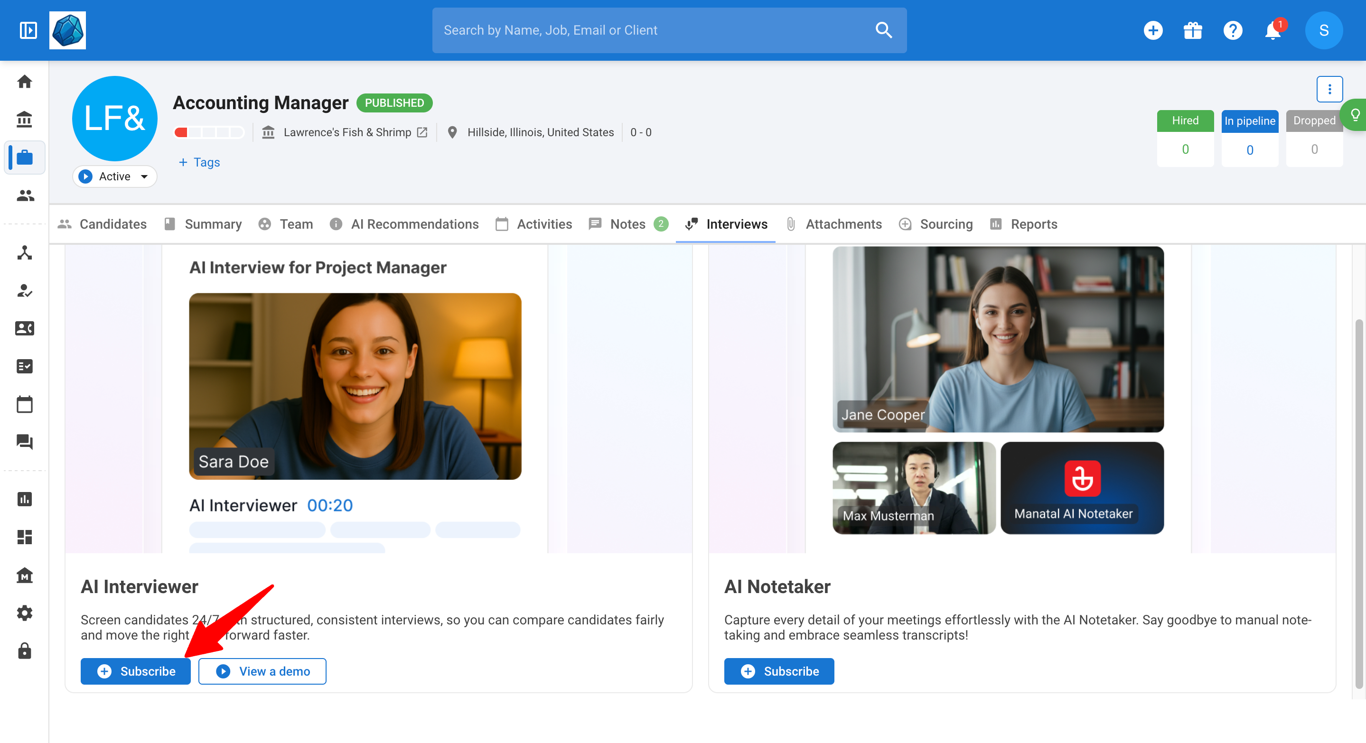Open the tasks checklist icon in sidebar
1366x743 pixels.
coord(24,366)
